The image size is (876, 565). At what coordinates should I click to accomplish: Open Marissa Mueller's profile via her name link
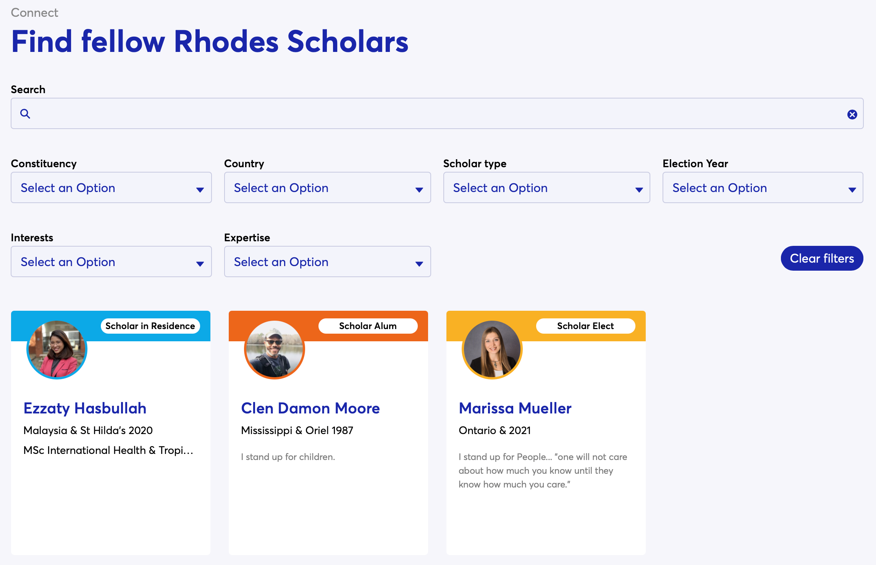[515, 408]
